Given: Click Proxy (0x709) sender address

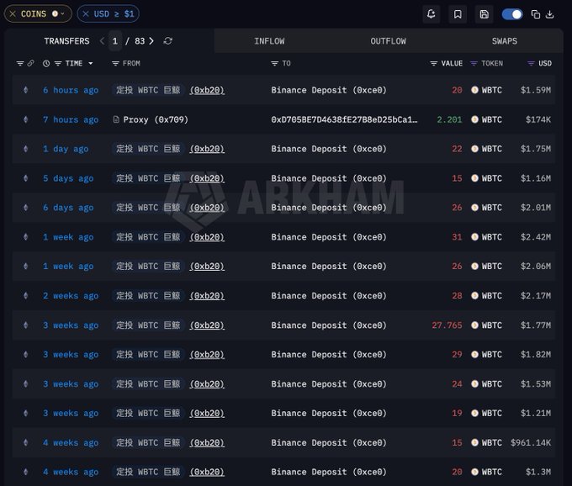Looking at the screenshot, I should [156, 119].
